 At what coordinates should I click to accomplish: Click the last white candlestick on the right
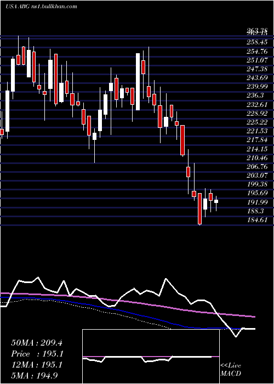(216, 201)
